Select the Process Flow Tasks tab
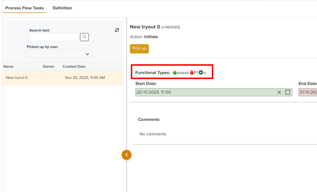 [x=24, y=8]
